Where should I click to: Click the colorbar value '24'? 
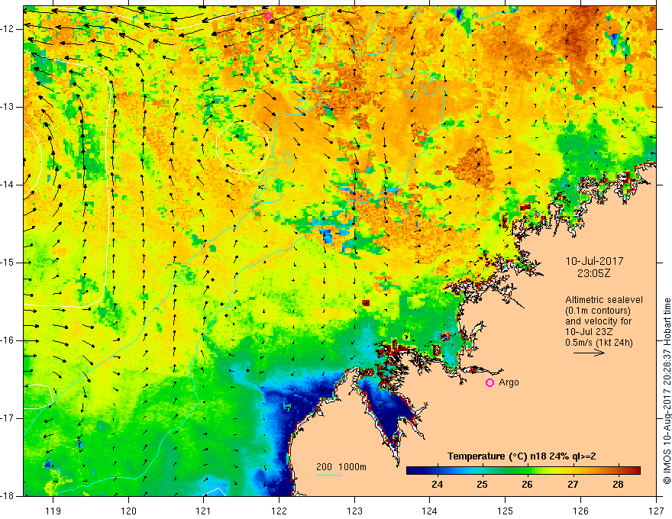pos(437,485)
